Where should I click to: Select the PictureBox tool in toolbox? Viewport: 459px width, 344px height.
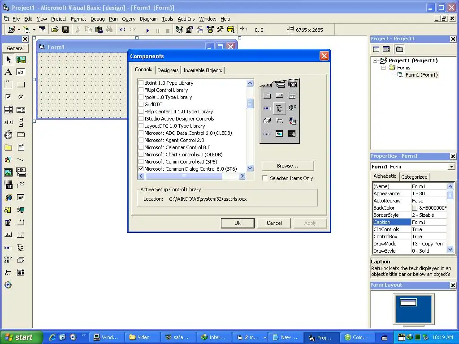point(21,60)
